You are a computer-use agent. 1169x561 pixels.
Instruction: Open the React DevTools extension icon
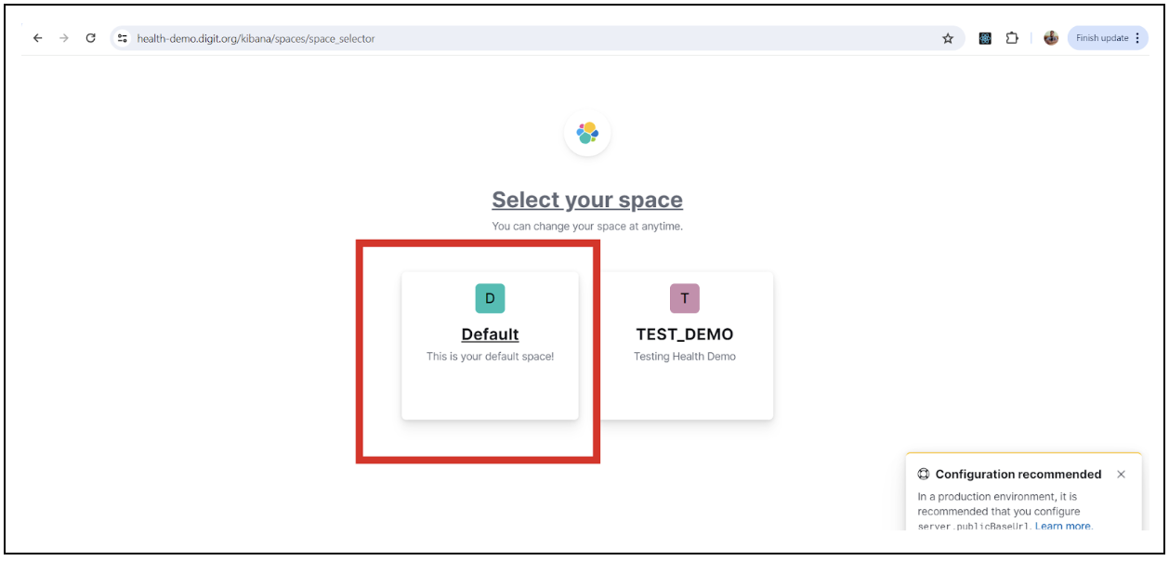point(985,38)
